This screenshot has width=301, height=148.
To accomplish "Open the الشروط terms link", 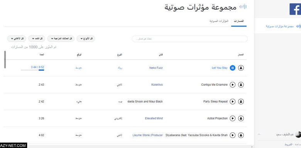I will tap(288, 145).
